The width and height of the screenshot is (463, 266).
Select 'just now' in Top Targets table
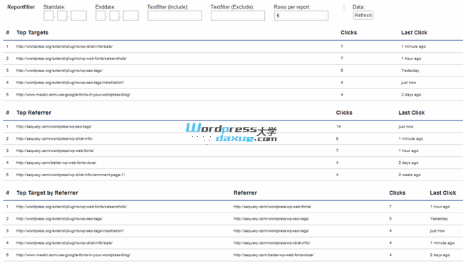point(408,83)
